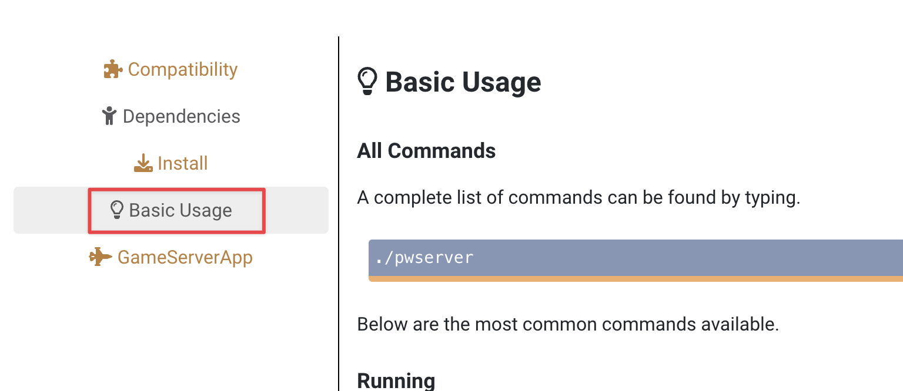This screenshot has height=391, width=903.
Task: Select the Basic Usage sidebar label
Action: tap(180, 210)
